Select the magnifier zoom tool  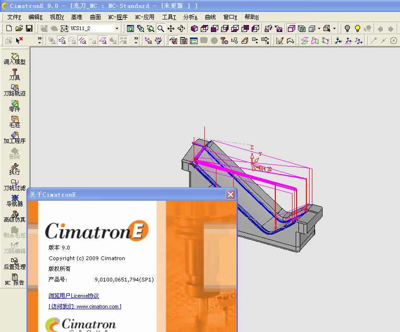pyautogui.click(x=161, y=28)
